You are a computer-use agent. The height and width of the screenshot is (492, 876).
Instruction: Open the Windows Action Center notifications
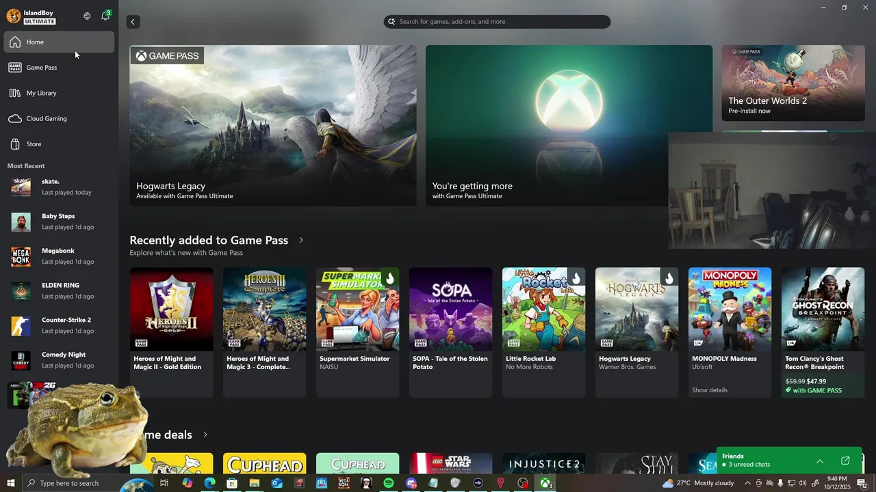coord(863,483)
